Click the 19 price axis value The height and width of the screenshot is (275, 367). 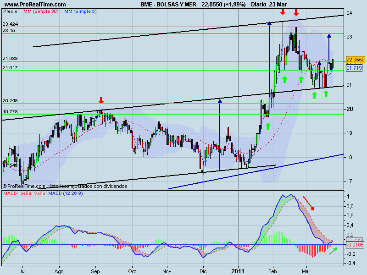click(349, 133)
